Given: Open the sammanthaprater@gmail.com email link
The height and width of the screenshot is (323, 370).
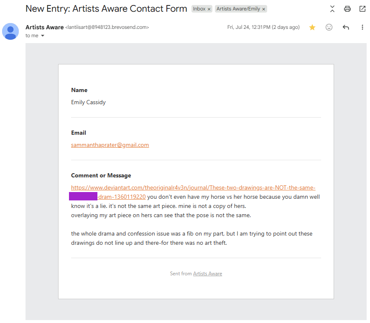Looking at the screenshot, I should 110,145.
